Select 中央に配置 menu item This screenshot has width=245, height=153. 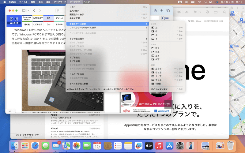(107, 18)
